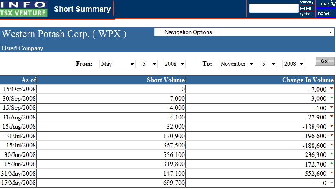Select the symbol search option
The width and height of the screenshot is (336, 189).
click(x=306, y=14)
